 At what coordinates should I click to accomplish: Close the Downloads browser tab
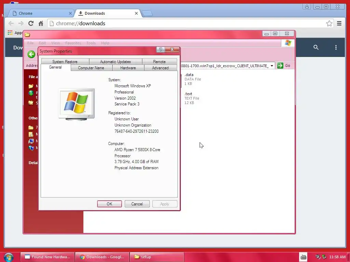click(x=136, y=13)
